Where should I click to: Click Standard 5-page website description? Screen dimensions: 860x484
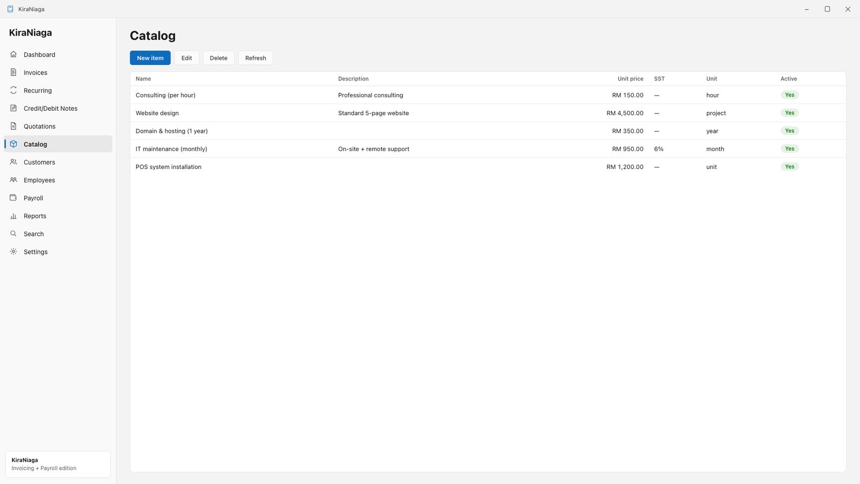click(x=373, y=113)
